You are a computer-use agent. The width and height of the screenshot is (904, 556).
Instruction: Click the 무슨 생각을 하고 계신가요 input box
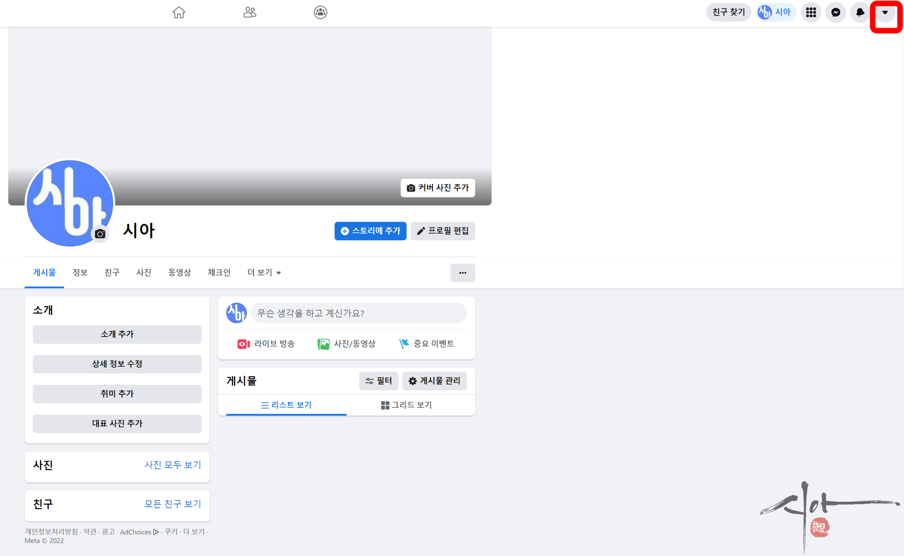358,313
